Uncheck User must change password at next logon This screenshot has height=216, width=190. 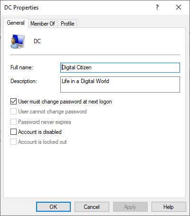click(x=13, y=102)
